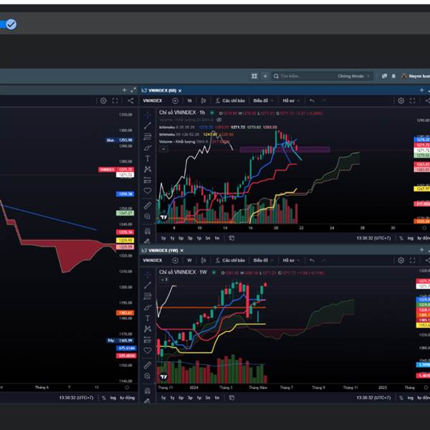Viewport: 430px width, 430px height.
Task: Click the plus icon next to search box
Action: 265,76
